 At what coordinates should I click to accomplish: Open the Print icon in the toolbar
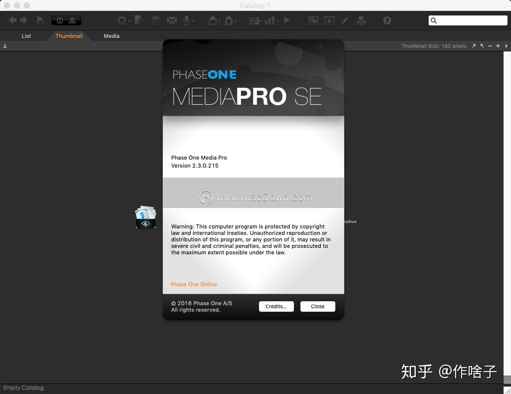[361, 20]
